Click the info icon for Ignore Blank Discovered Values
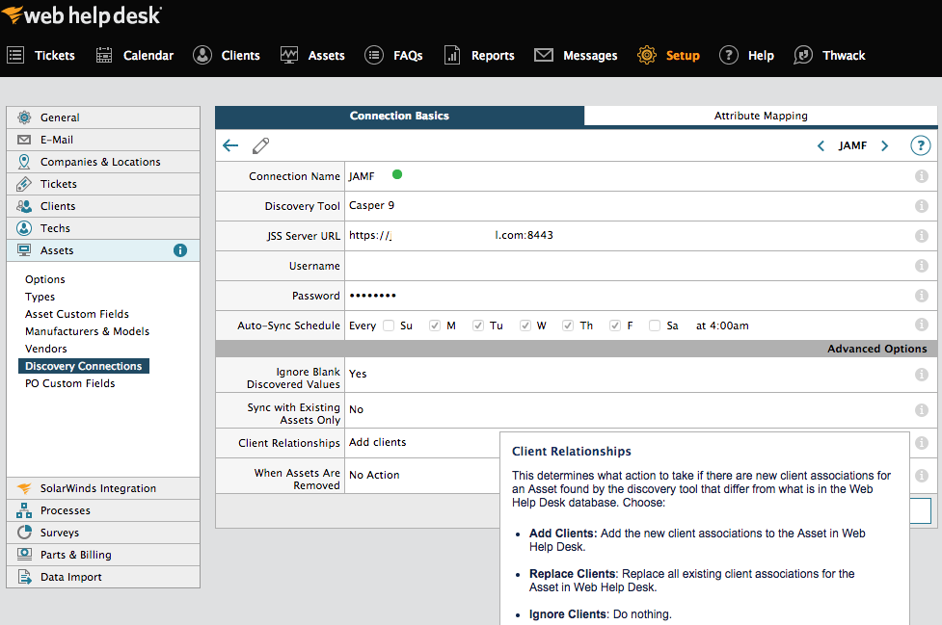The image size is (942, 625). 922,375
